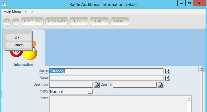This screenshot has width=207, height=112.
Task: Click the Information heading label
Action: (x=23, y=65)
